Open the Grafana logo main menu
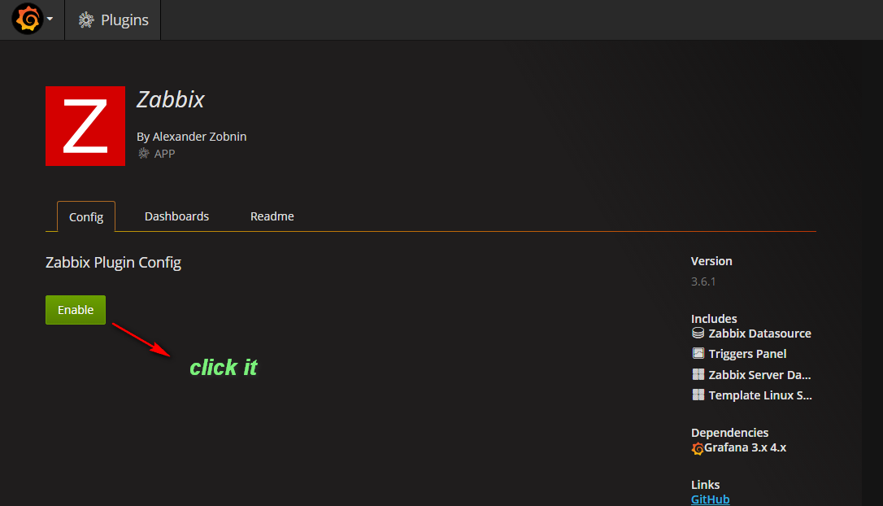Screen dimensions: 883x506 coord(28,20)
